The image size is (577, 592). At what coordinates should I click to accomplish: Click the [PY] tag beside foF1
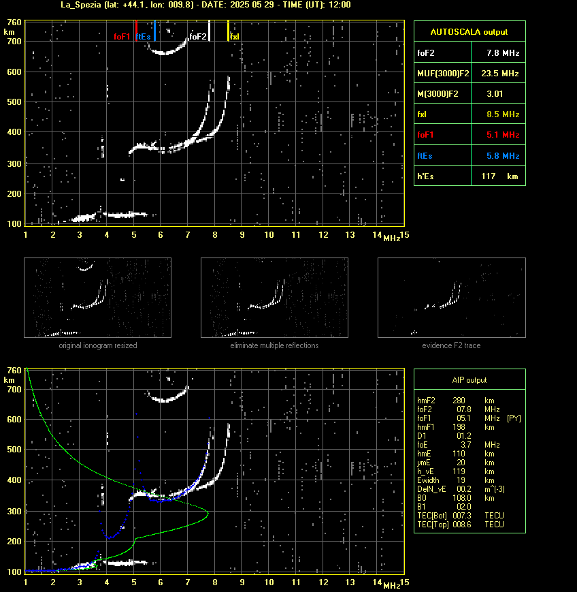(x=514, y=418)
